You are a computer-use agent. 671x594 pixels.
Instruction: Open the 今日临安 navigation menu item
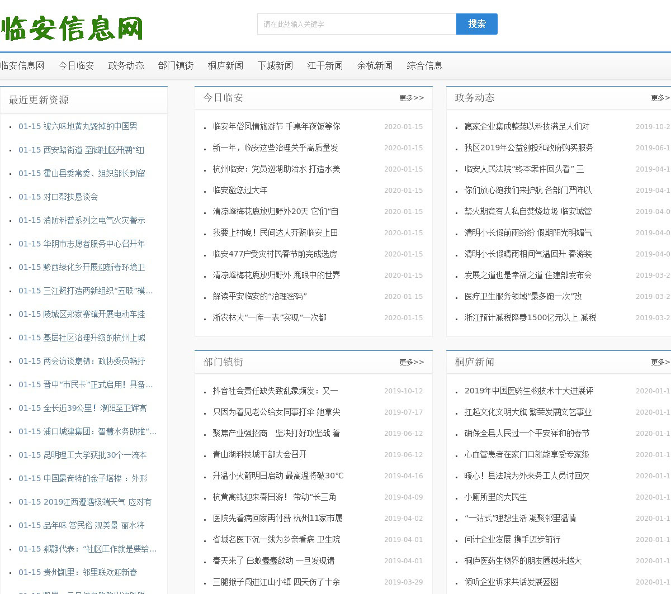(x=76, y=65)
